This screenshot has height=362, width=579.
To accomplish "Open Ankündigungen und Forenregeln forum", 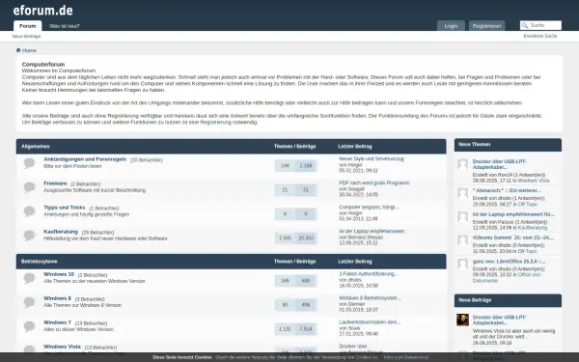I will pos(85,159).
